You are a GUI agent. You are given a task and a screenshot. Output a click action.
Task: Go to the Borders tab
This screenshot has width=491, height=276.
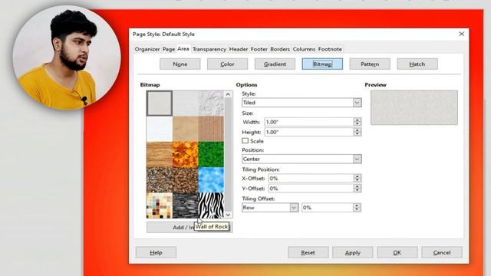(x=280, y=49)
